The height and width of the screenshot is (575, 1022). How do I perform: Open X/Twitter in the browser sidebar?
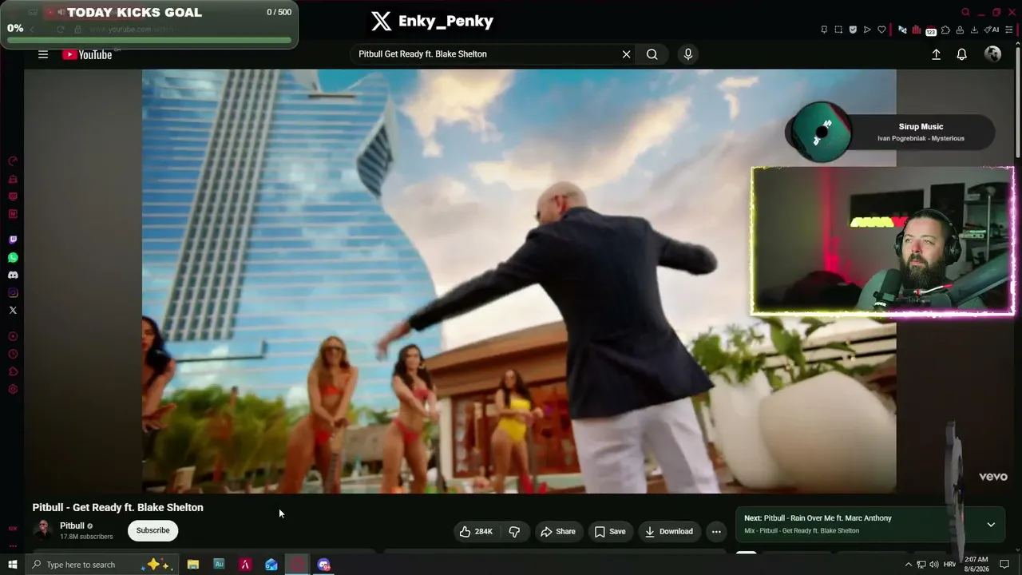(13, 310)
